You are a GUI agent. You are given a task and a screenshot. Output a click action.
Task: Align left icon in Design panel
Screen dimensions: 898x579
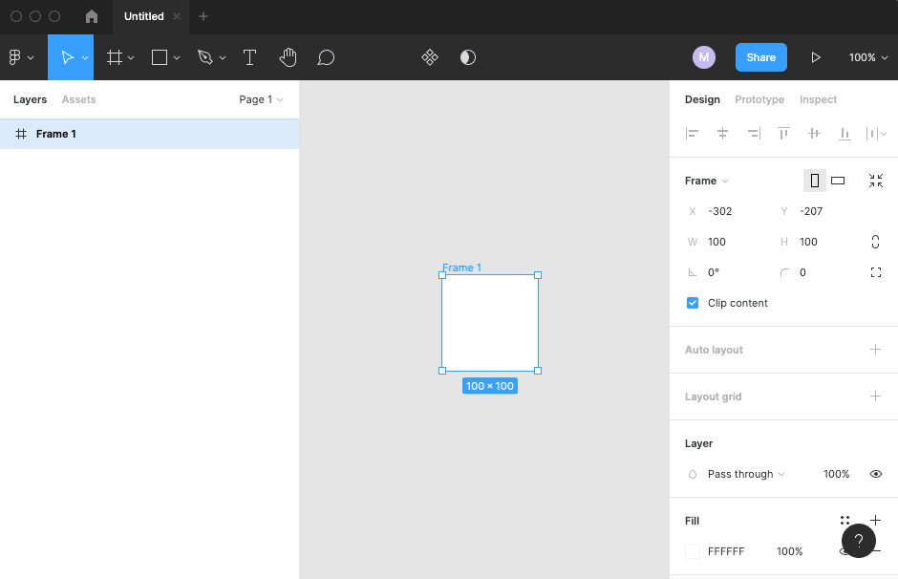[x=692, y=134]
